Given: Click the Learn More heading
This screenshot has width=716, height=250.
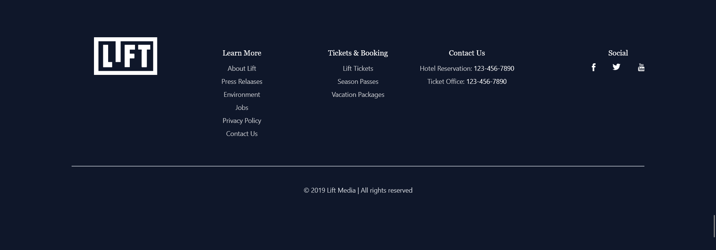Looking at the screenshot, I should pyautogui.click(x=242, y=53).
